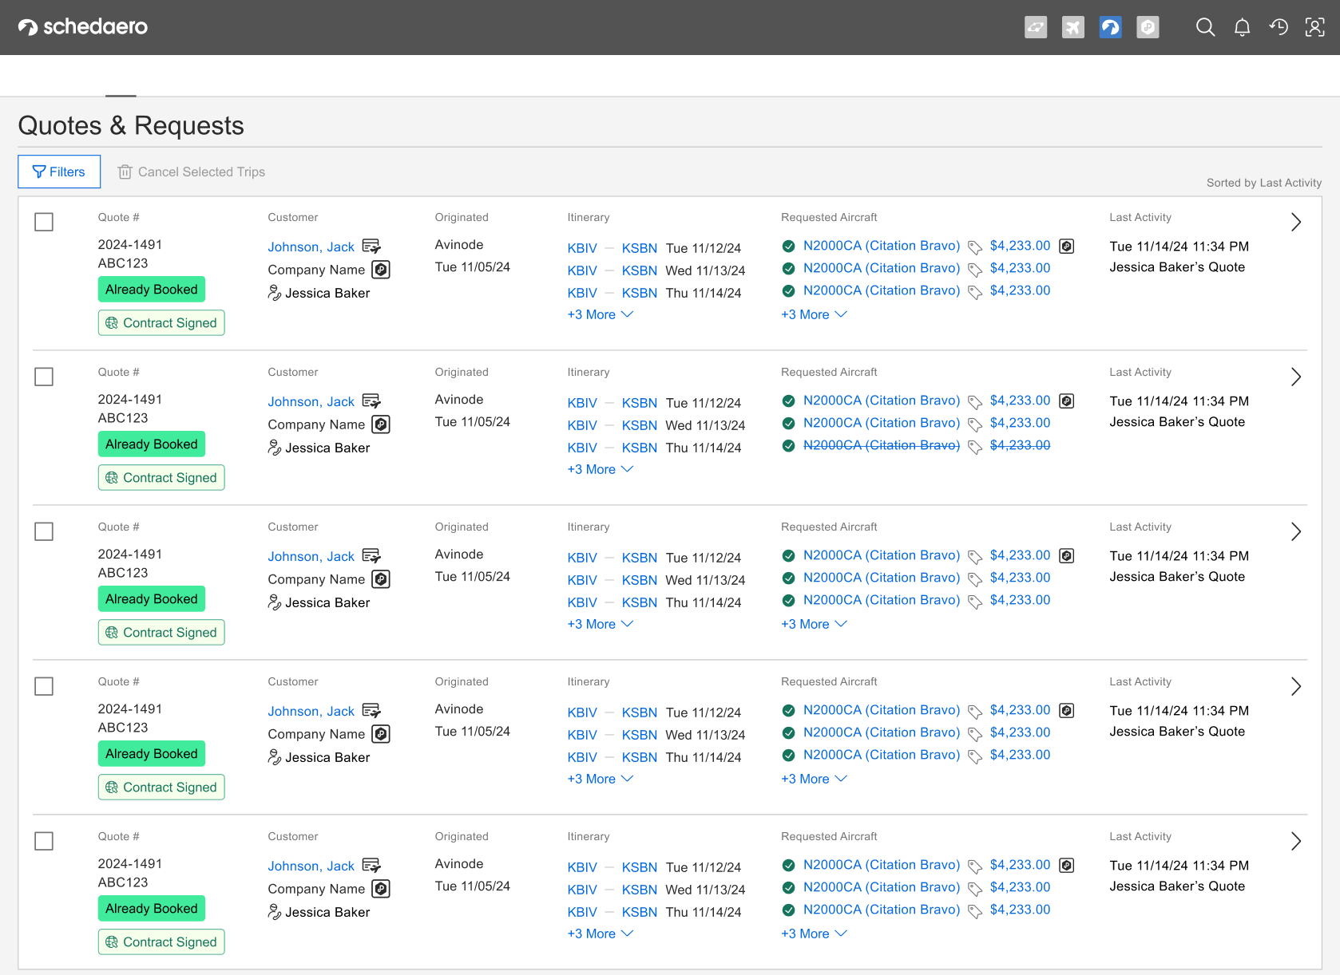Click price tag icon on first row's top aircraft line
Screen dimensions: 1340x975
(x=975, y=247)
